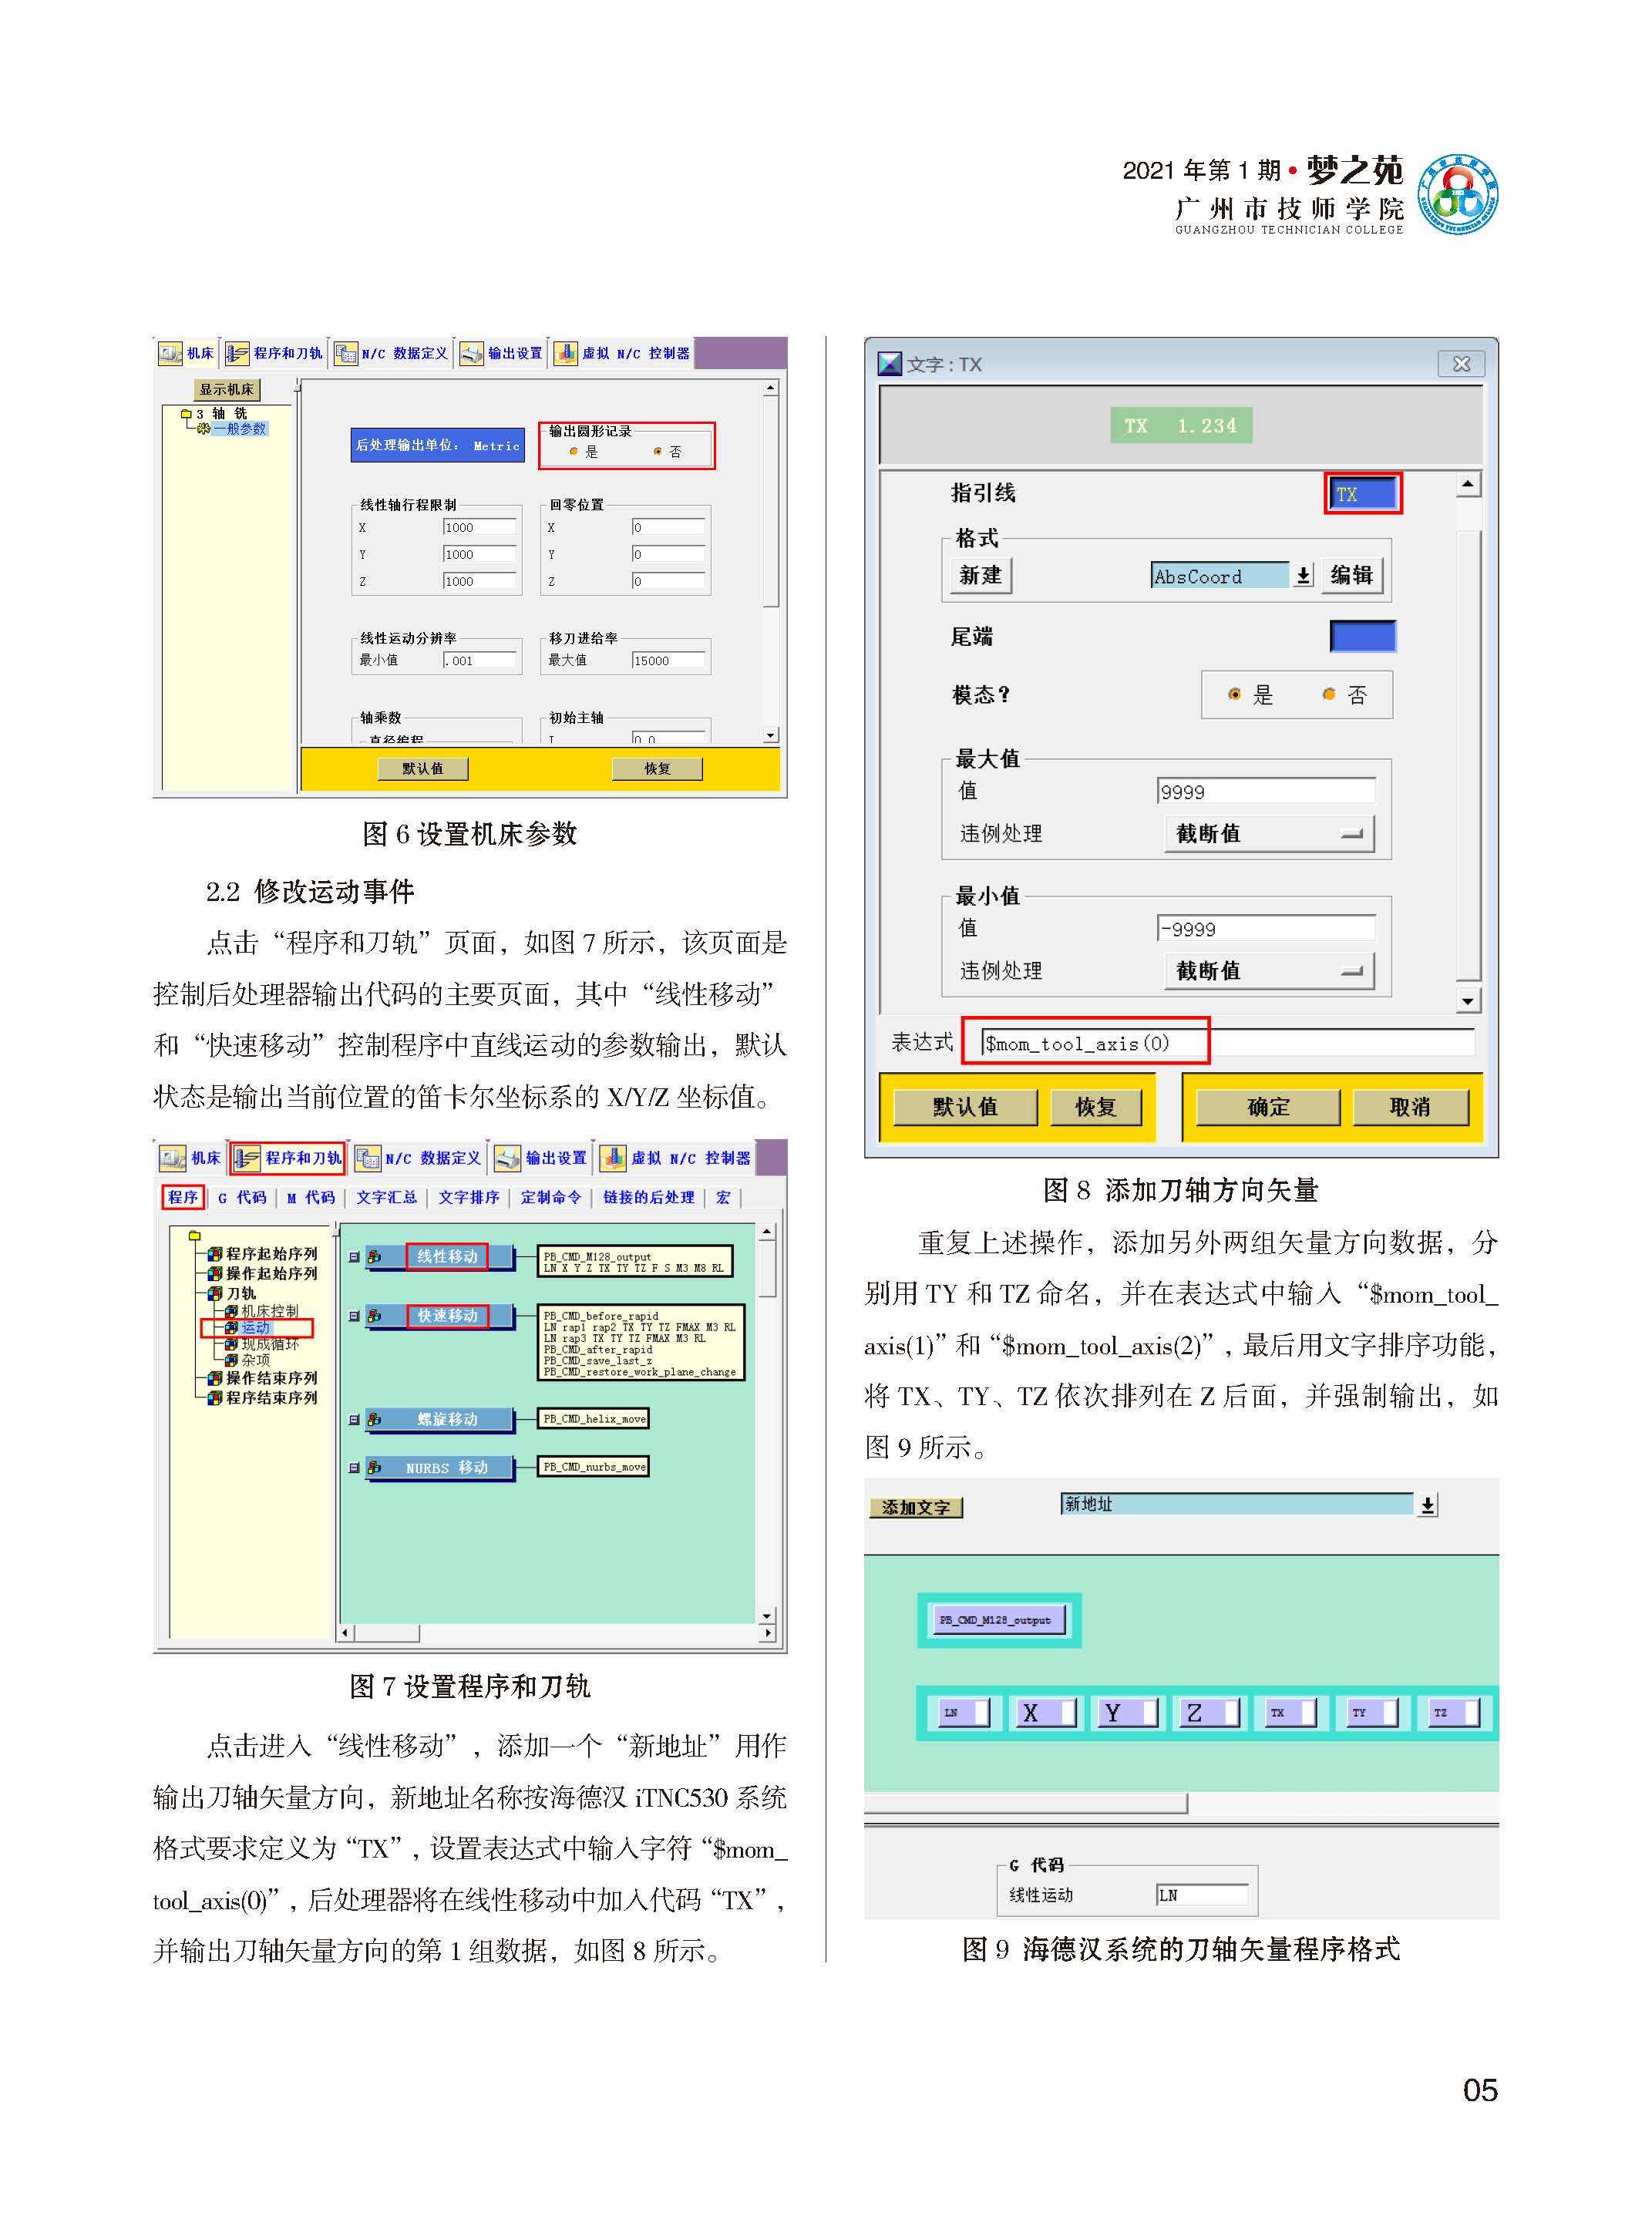The width and height of the screenshot is (1652, 2226).
Task: Click 虚拟 N/C 控制器 icon in Figure 7
Action: coord(613,1158)
